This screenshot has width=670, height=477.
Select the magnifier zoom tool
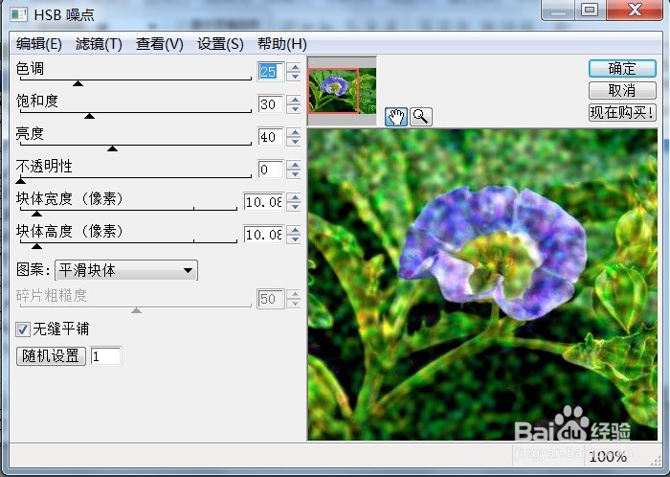coord(421,116)
